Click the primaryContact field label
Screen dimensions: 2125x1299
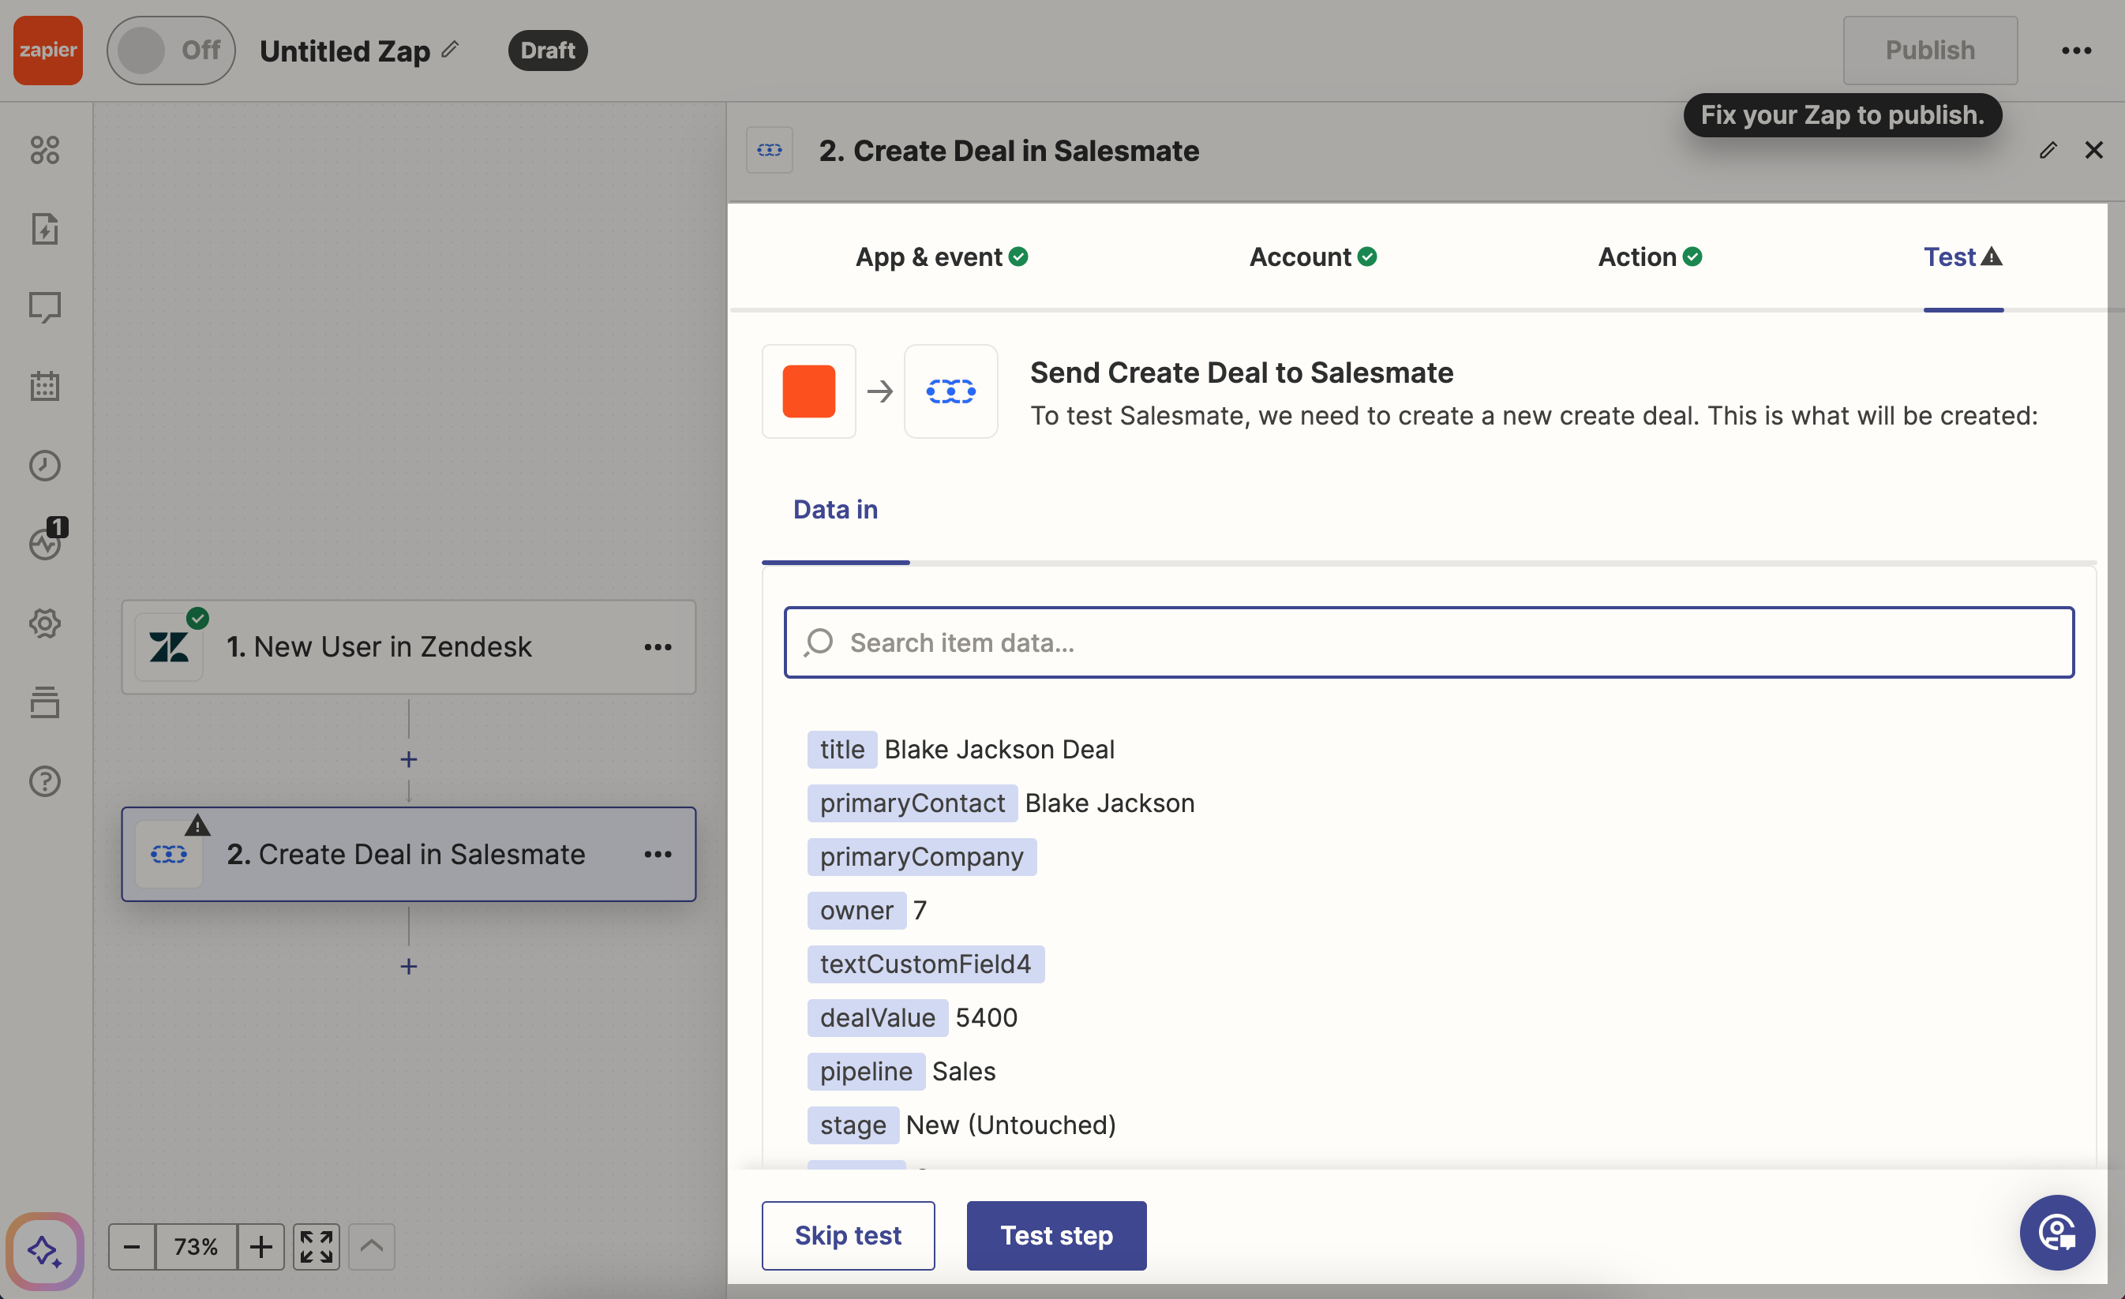pyautogui.click(x=913, y=803)
